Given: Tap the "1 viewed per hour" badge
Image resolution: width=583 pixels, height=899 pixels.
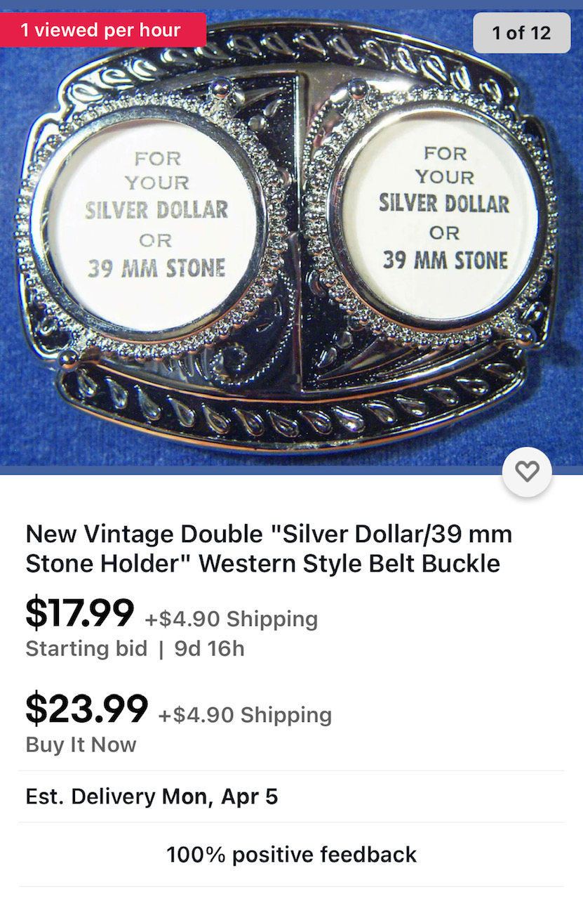Looking at the screenshot, I should pos(103,30).
